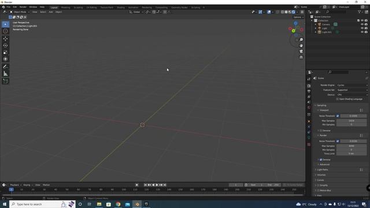Image resolution: width=370 pixels, height=208 pixels.
Task: Open the World properties tab icon
Action: (309, 107)
